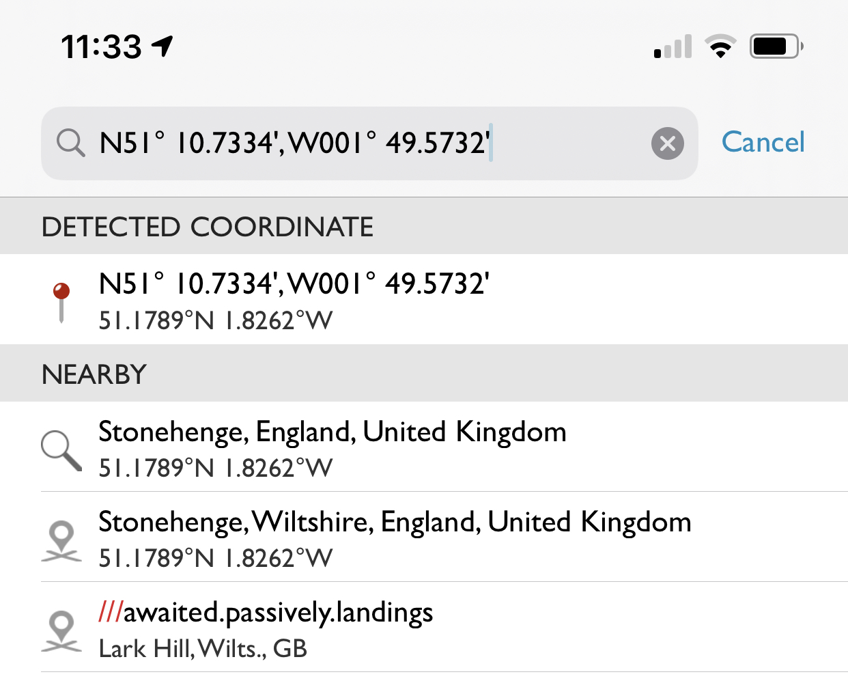Click the search magnifier icon in field

coord(70,143)
